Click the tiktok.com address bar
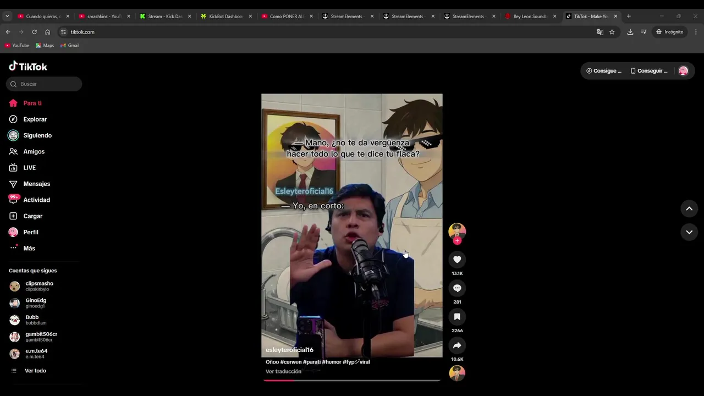 pyautogui.click(x=324, y=32)
